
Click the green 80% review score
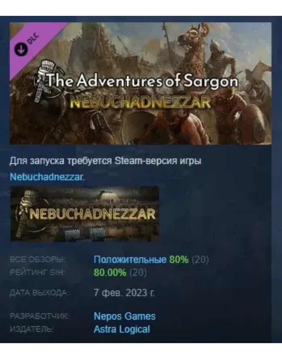[x=179, y=260]
